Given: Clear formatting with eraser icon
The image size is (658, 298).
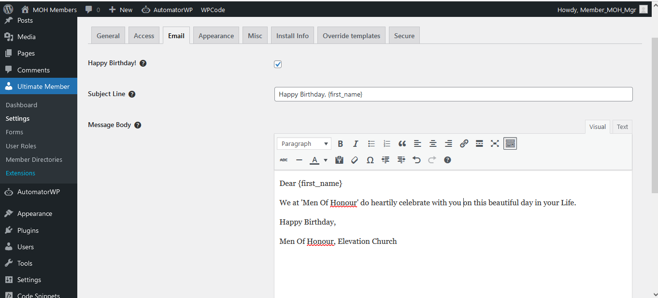Looking at the screenshot, I should click(x=355, y=160).
